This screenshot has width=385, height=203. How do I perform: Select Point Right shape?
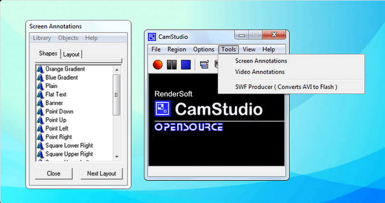coord(59,137)
